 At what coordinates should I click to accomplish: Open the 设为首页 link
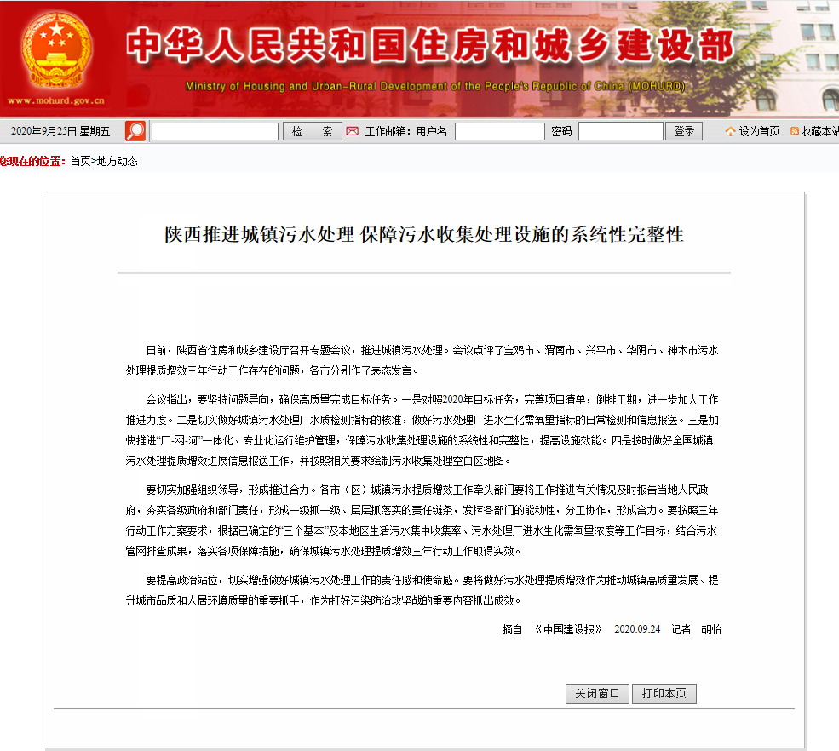point(759,131)
